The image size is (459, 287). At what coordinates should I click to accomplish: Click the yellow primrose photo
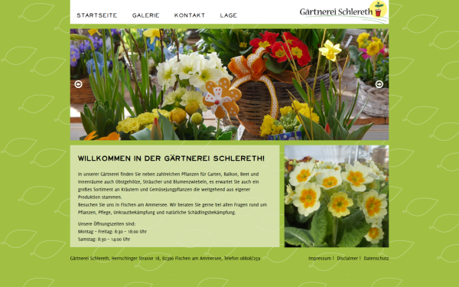pos(337,196)
